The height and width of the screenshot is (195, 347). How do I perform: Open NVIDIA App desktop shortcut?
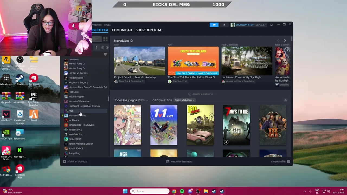click(x=6, y=134)
